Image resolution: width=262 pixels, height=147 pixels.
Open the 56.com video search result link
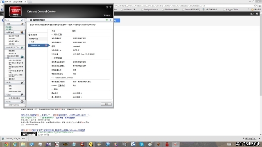tap(53, 130)
